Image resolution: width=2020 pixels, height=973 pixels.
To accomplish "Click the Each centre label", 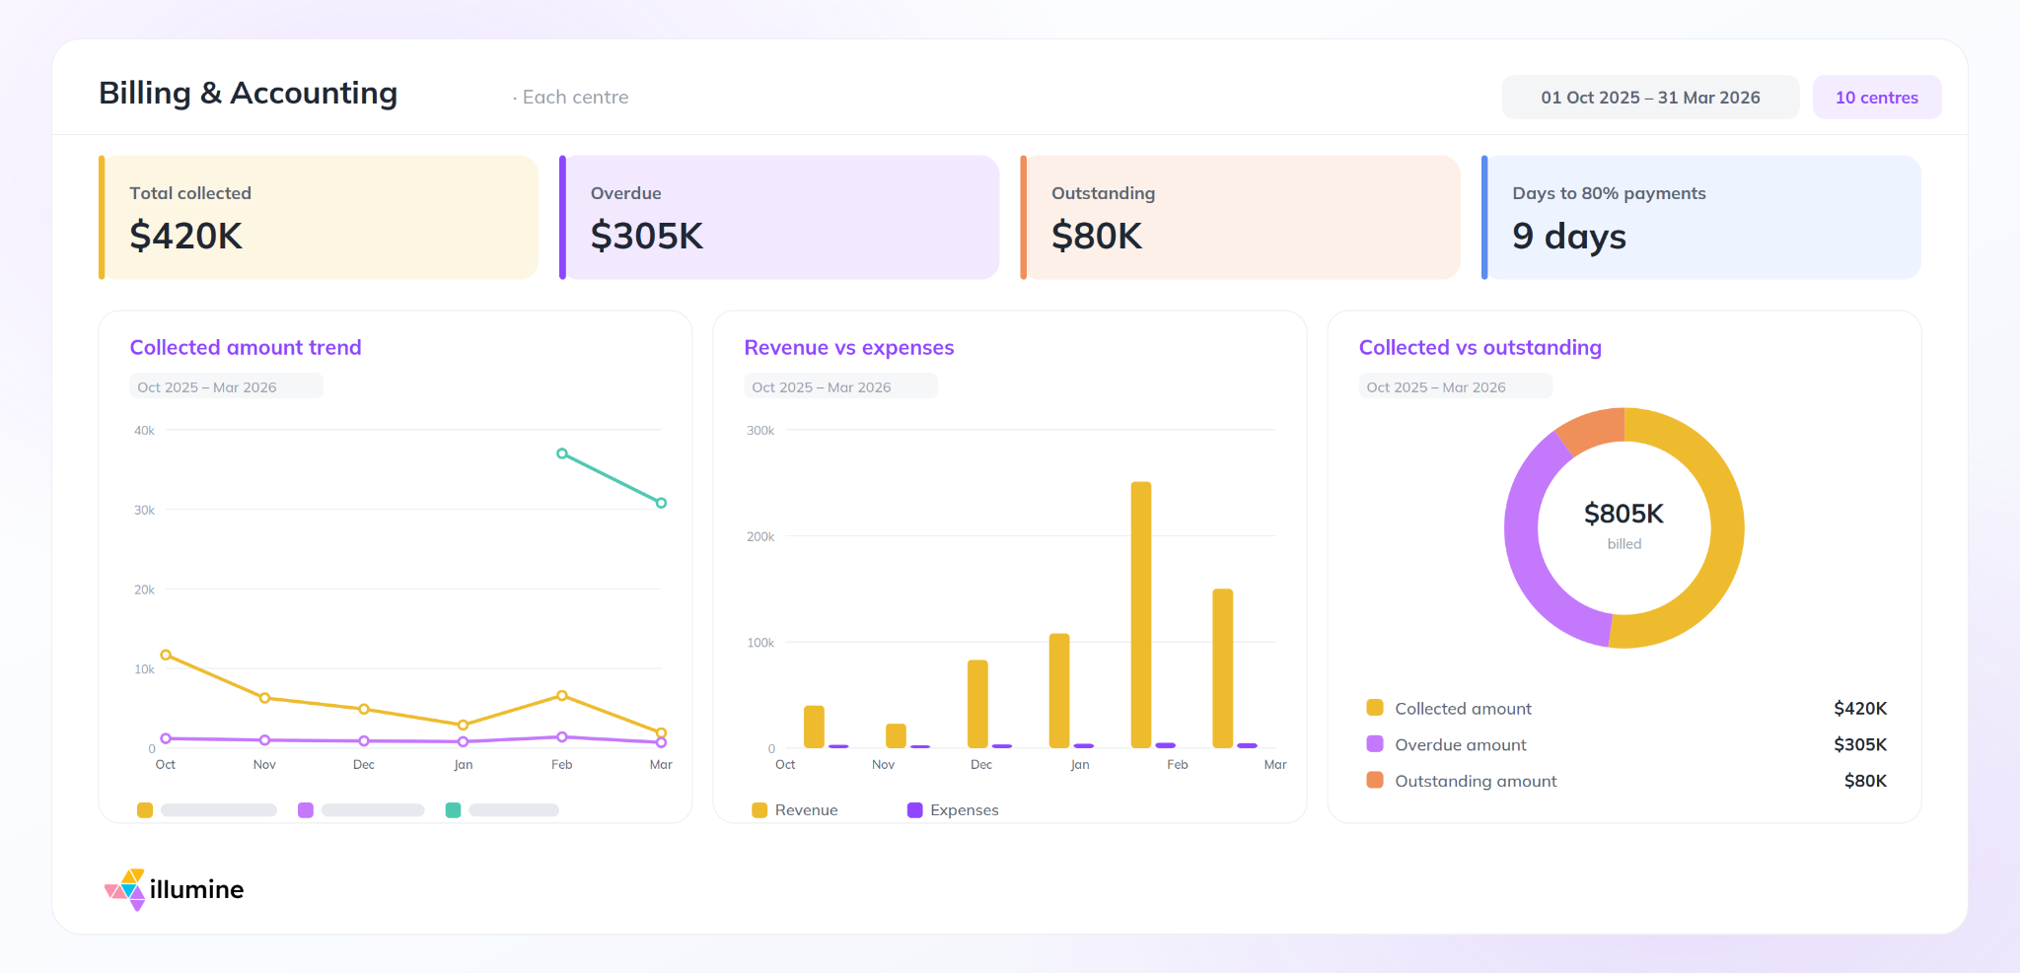I will 575,97.
